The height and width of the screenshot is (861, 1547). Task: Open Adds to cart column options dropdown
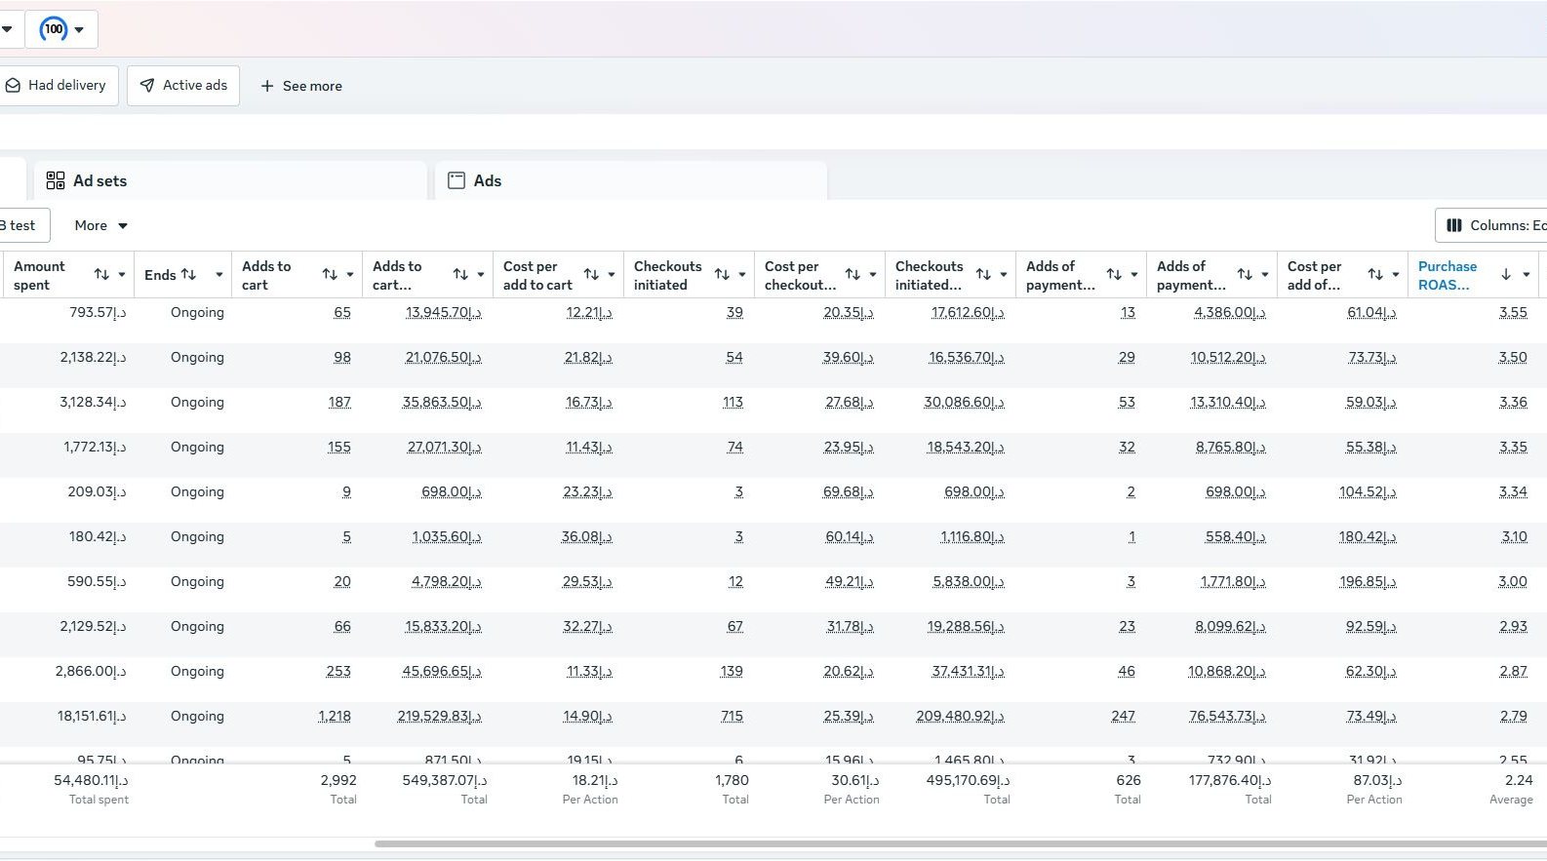(350, 275)
